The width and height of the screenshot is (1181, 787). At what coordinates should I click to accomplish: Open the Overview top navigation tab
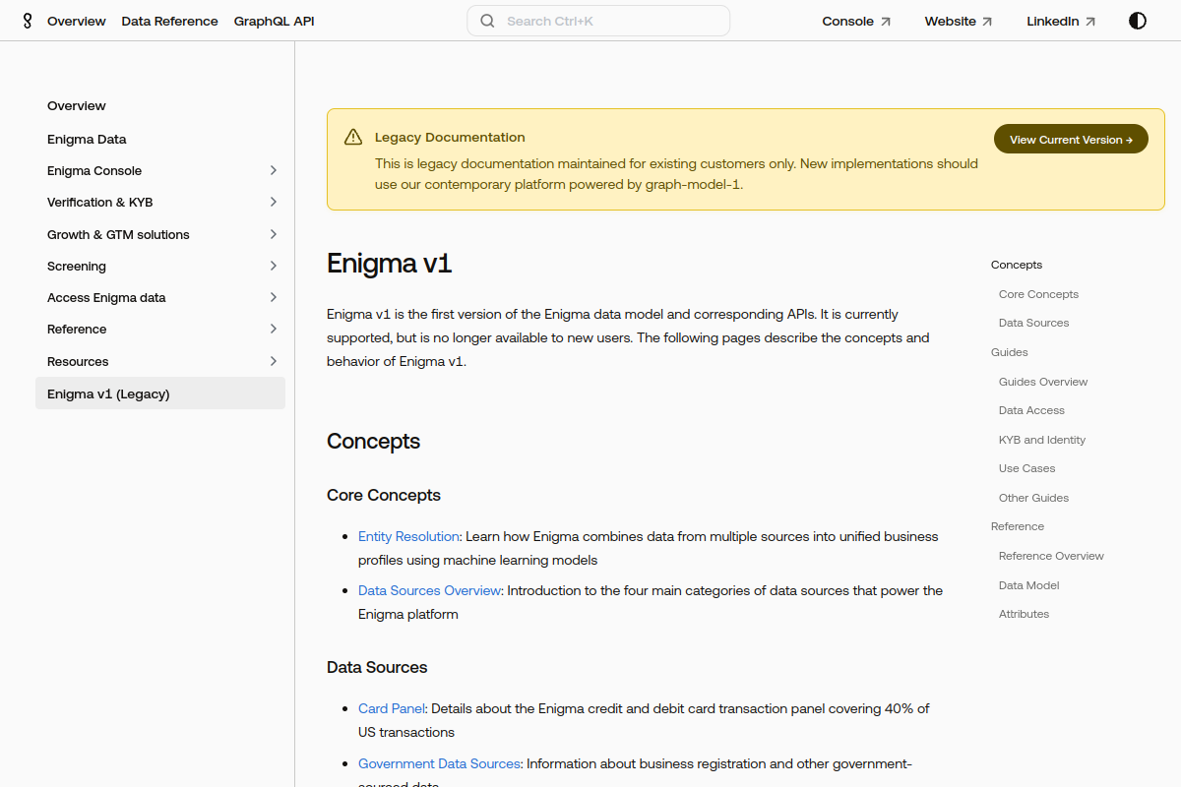(x=77, y=21)
